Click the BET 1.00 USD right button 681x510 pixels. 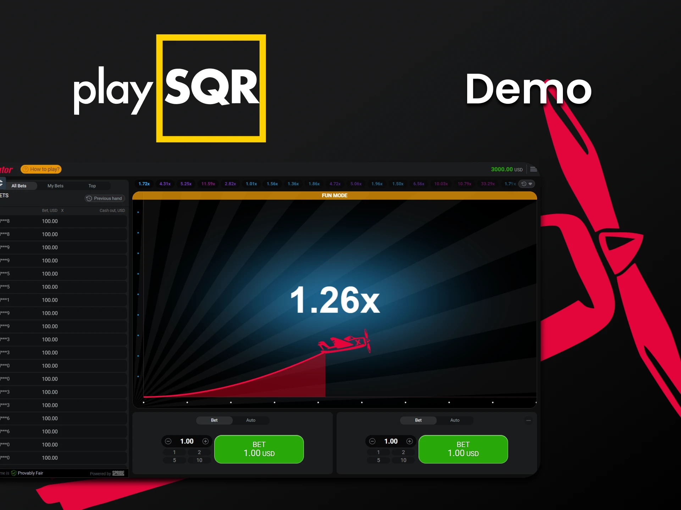click(462, 449)
